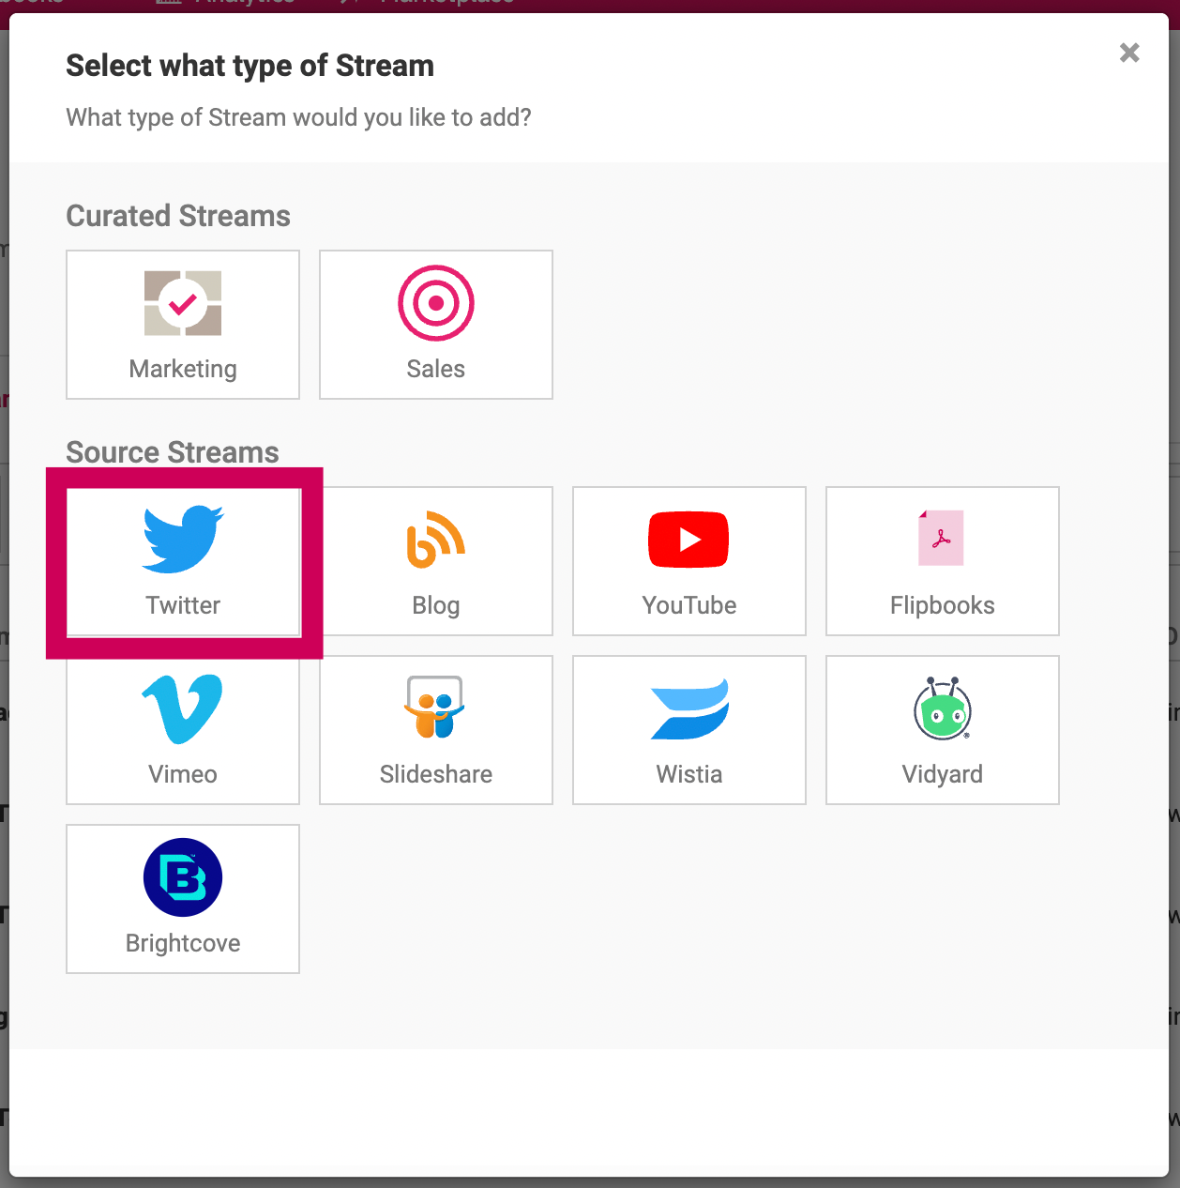The width and height of the screenshot is (1180, 1188).
Task: Select the Blog RSS icon
Action: point(436,540)
